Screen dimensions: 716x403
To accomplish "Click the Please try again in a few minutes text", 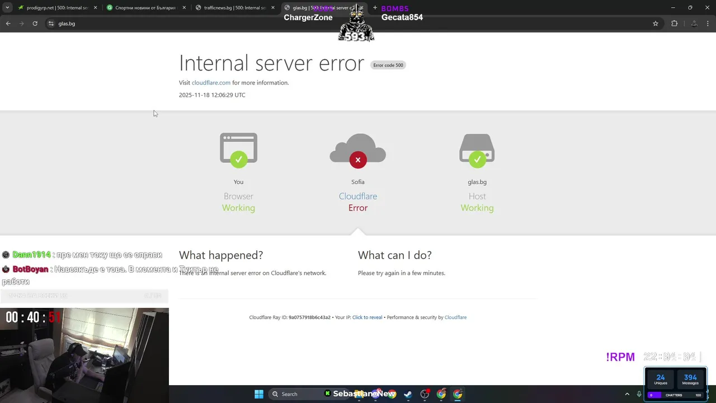I will [x=402, y=273].
